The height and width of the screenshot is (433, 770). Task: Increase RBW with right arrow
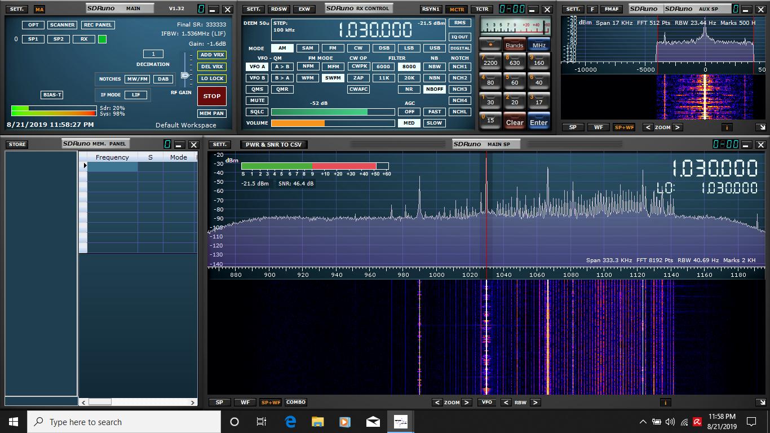coord(535,403)
